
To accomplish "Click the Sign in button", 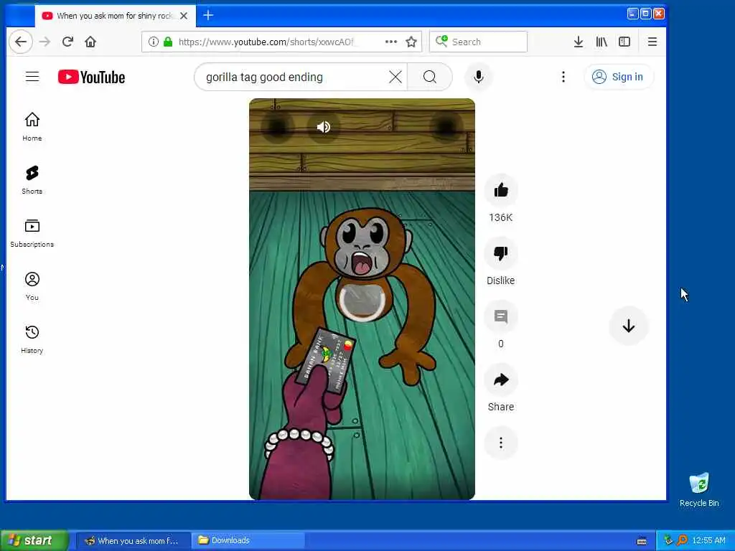I will tap(619, 77).
